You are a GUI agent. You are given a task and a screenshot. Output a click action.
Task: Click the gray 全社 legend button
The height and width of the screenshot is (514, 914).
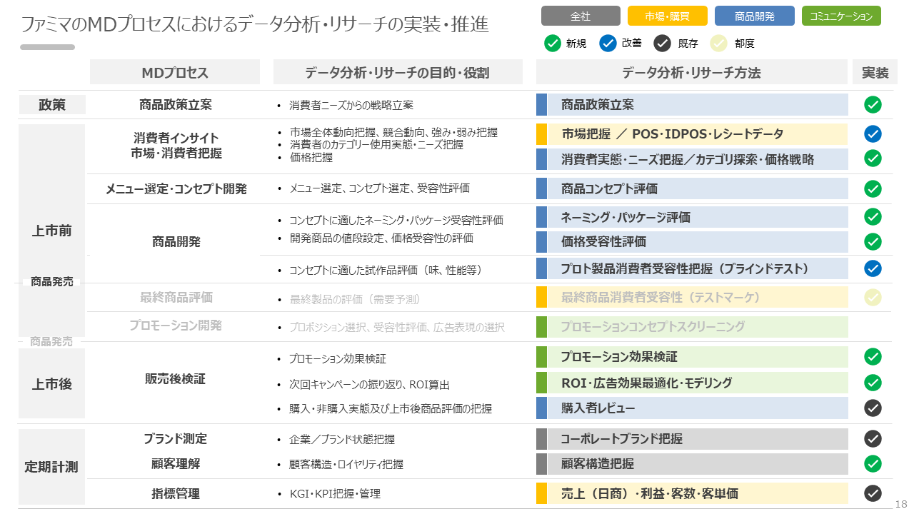[581, 16]
